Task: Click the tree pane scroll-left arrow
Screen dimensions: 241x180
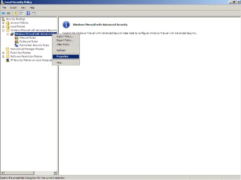Action: [x=2, y=172]
